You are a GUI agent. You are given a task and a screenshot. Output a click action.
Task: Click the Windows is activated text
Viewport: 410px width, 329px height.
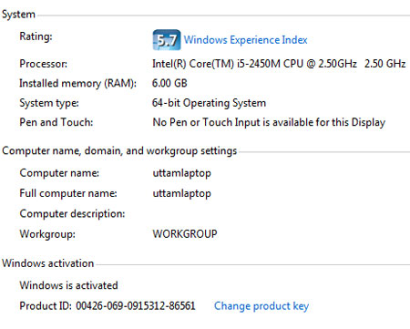tap(68, 285)
